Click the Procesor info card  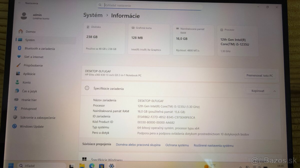237,41
